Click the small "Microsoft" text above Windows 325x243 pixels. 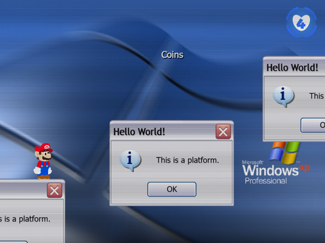coord(253,162)
